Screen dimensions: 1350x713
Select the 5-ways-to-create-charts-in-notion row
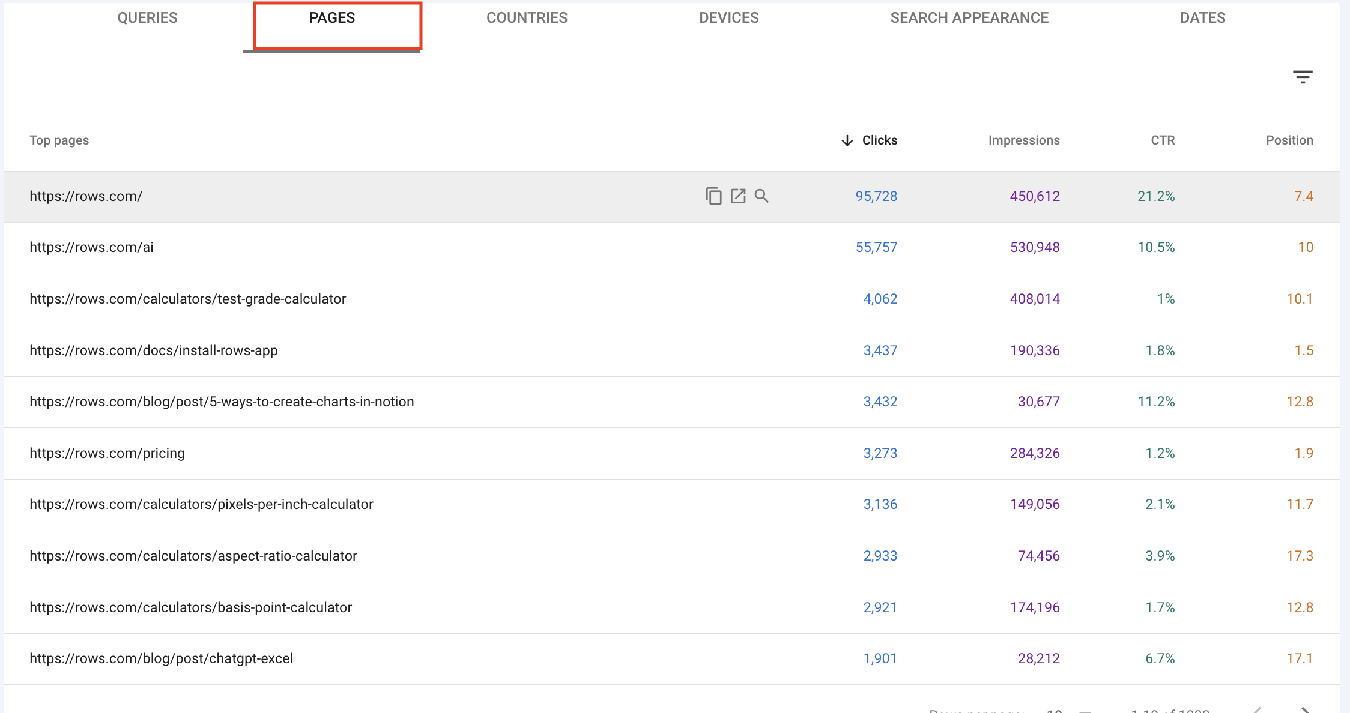click(x=671, y=402)
